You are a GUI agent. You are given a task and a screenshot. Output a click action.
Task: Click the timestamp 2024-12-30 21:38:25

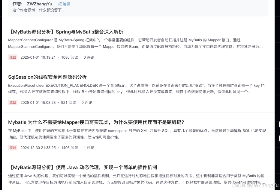click(x=38, y=148)
